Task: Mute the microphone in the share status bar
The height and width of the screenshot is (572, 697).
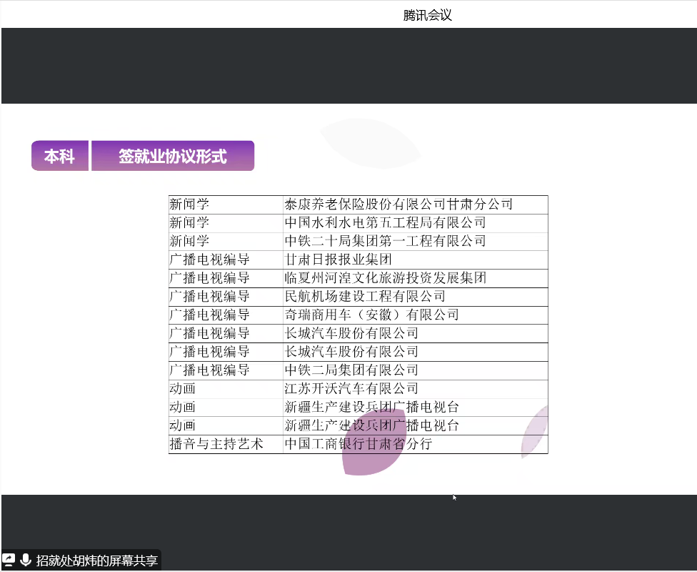Action: click(x=26, y=561)
